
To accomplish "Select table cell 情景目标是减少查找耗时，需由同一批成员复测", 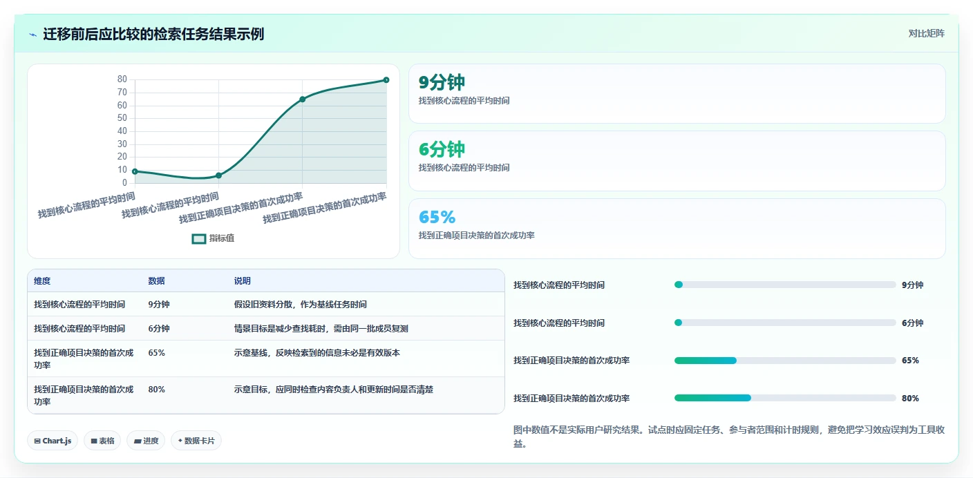I will (x=321, y=328).
